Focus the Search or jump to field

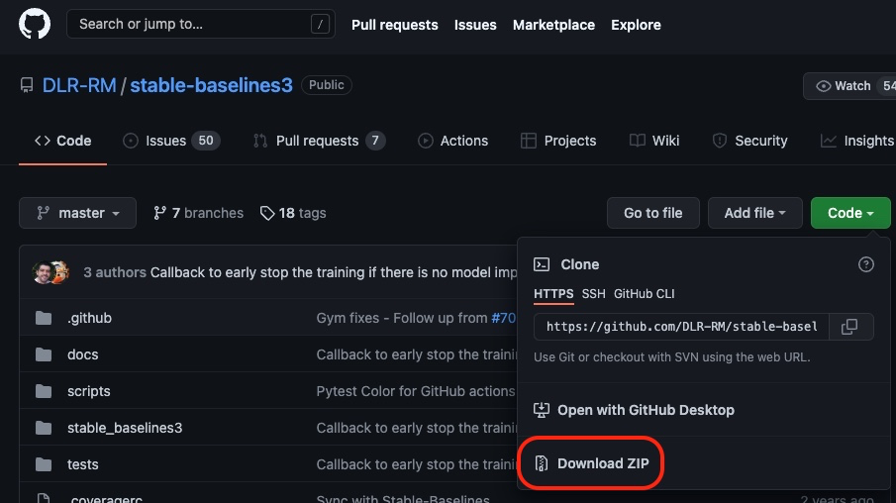[x=201, y=24]
